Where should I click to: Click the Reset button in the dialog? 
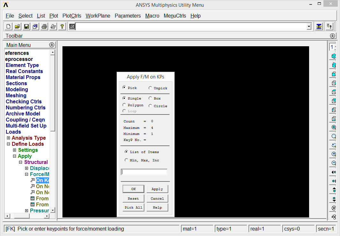133,198
